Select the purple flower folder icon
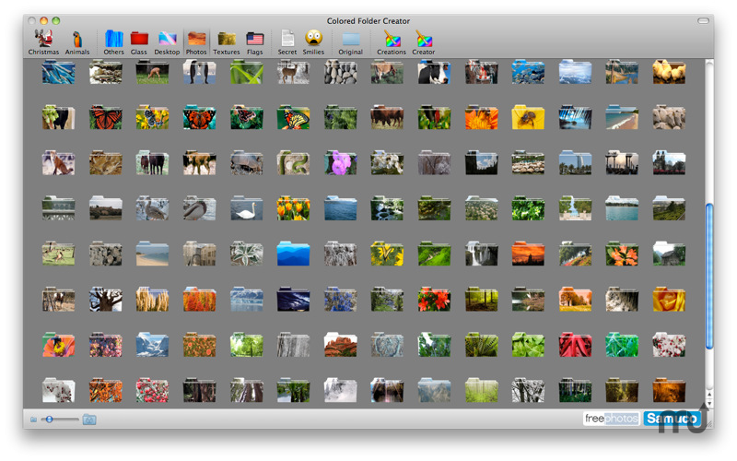 tap(340, 163)
